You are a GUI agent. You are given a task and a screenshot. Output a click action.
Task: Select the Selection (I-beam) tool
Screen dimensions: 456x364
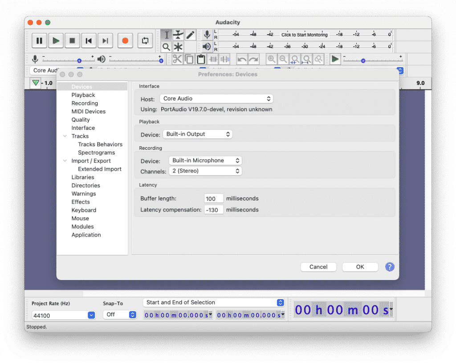pyautogui.click(x=167, y=35)
